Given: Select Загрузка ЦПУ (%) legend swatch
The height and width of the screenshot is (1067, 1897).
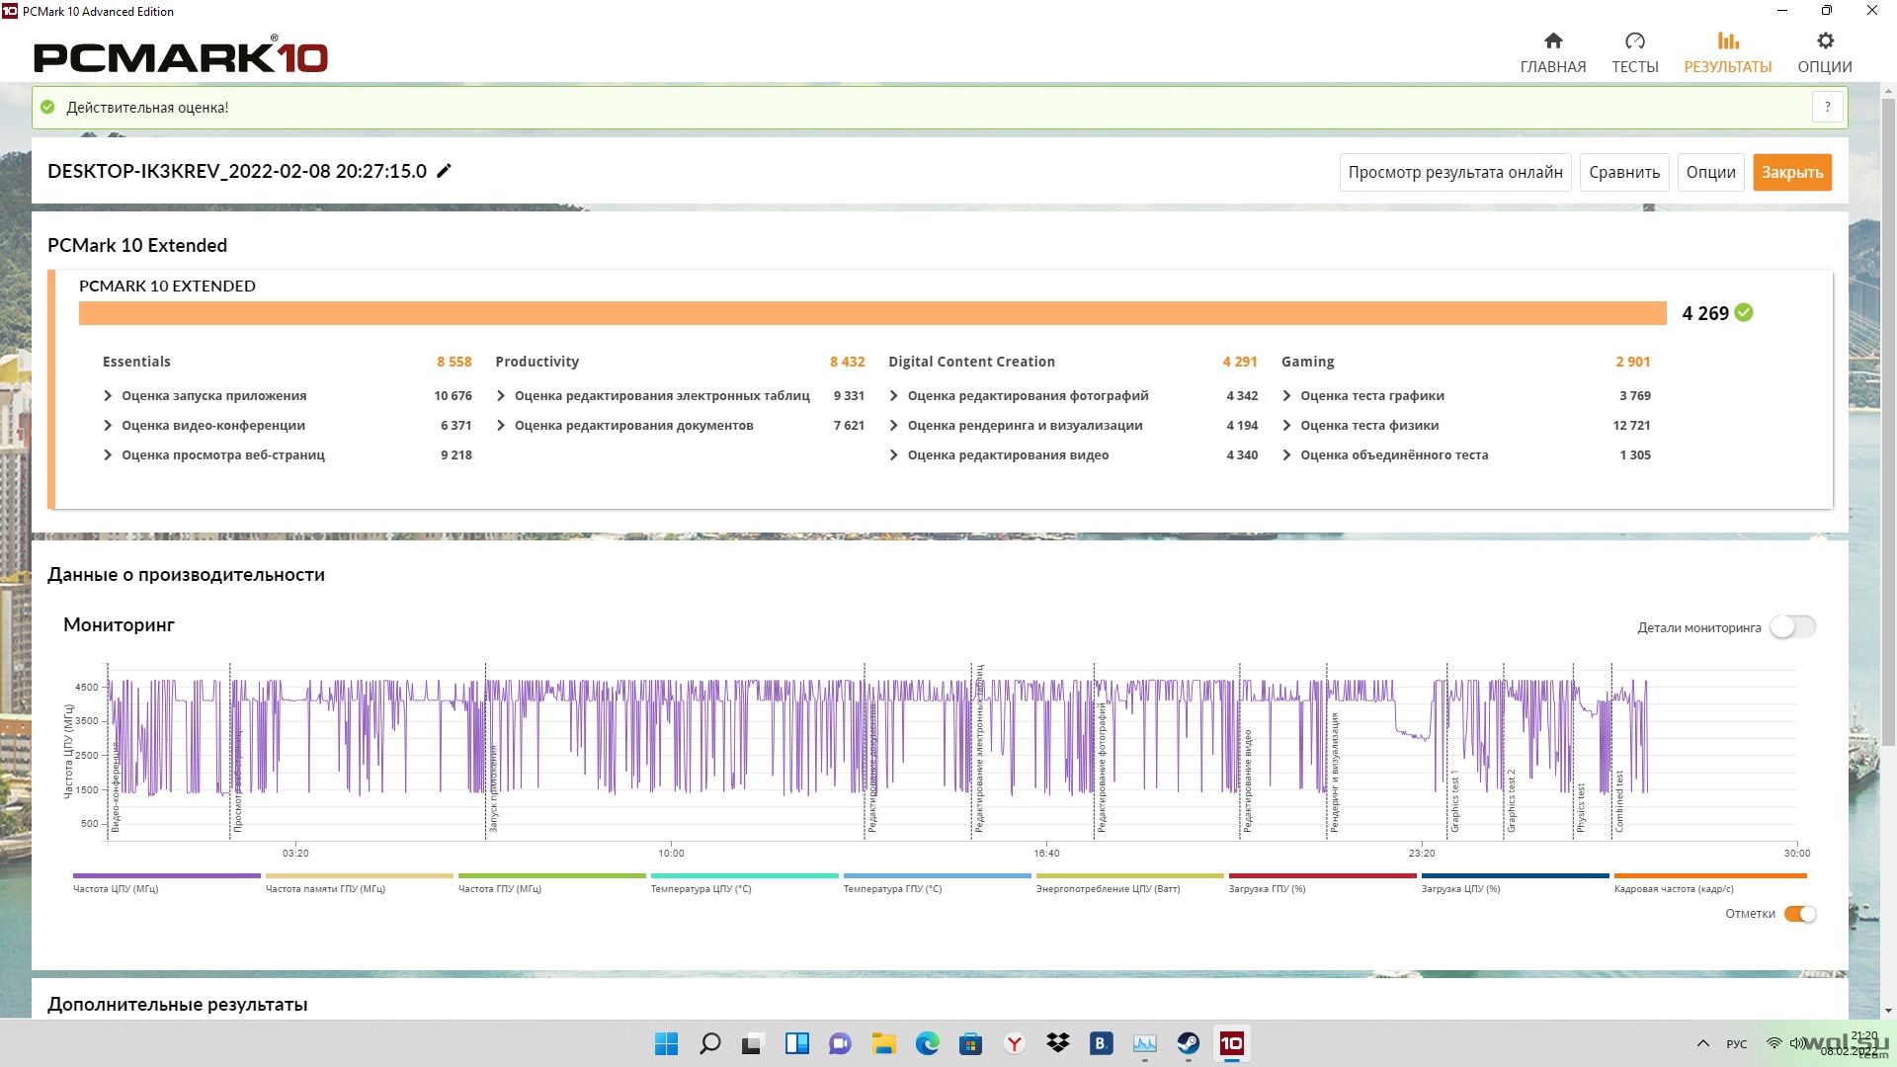Looking at the screenshot, I should 1516,875.
